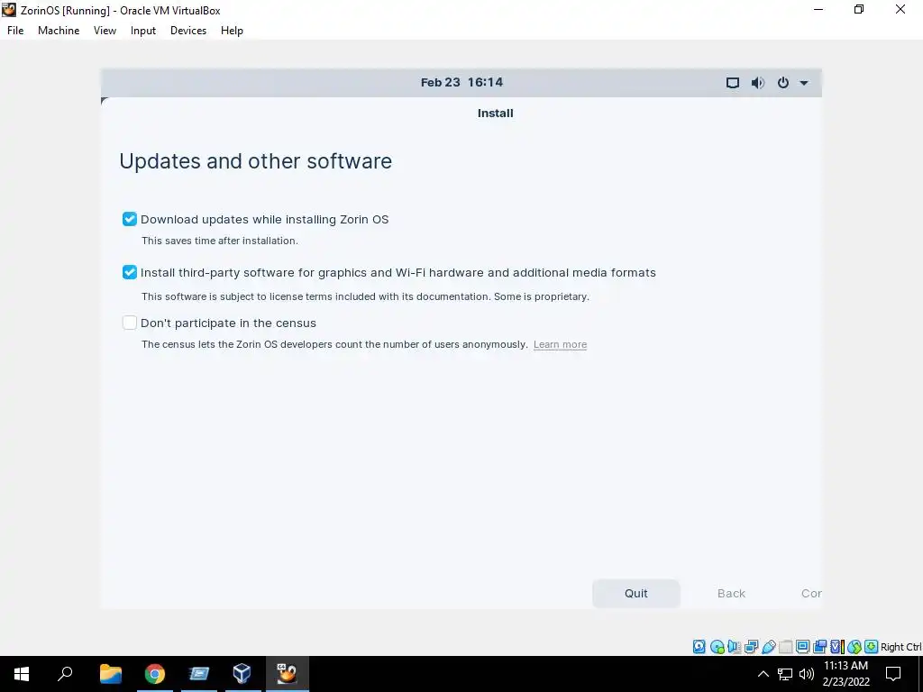Click the Back button in installer
This screenshot has height=692, width=923.
pos(731,593)
